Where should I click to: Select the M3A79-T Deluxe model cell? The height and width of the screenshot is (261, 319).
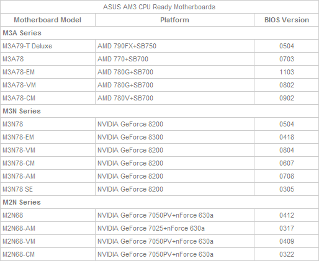click(48, 46)
